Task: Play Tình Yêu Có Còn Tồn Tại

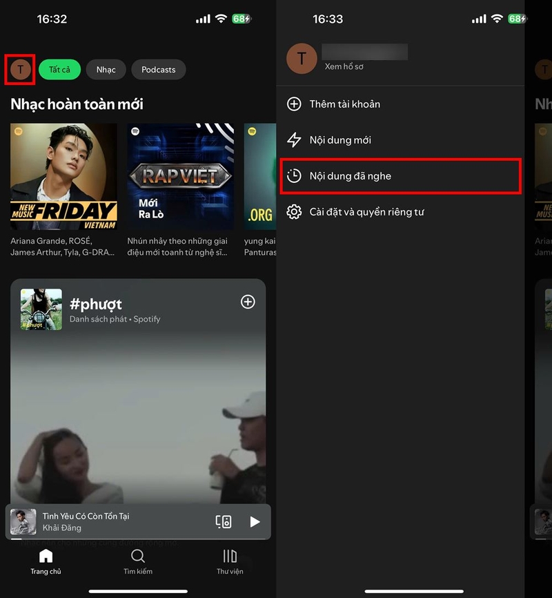Action: pos(255,521)
